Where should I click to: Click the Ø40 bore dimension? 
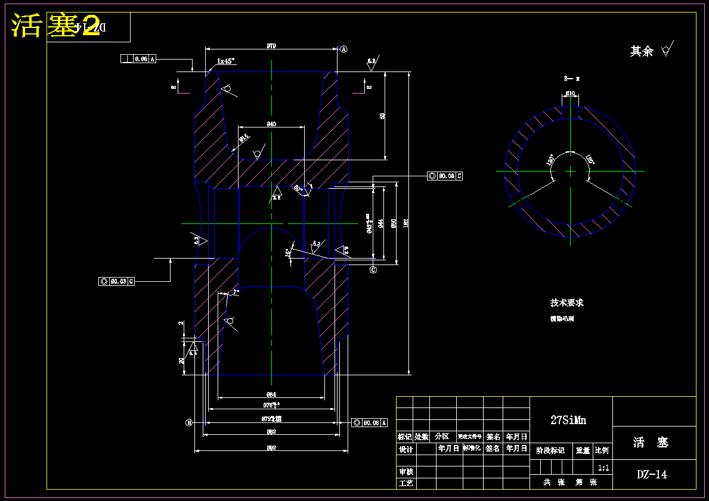click(271, 124)
